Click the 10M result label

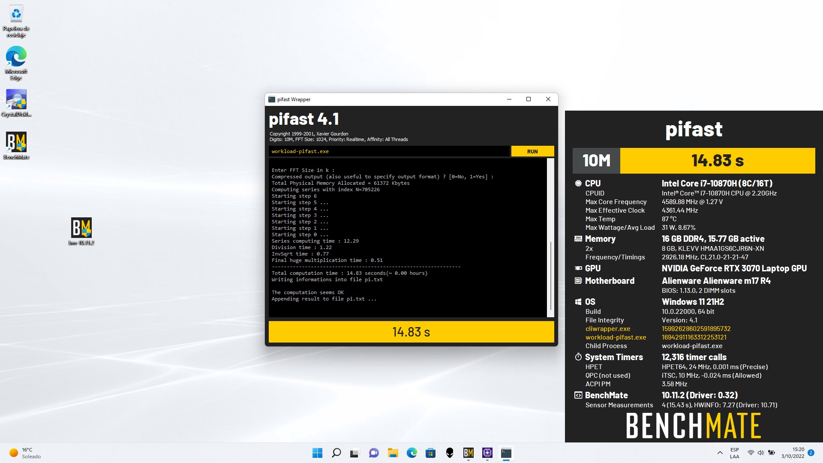click(596, 161)
